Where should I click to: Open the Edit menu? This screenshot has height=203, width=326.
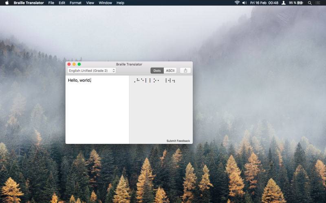62,3
